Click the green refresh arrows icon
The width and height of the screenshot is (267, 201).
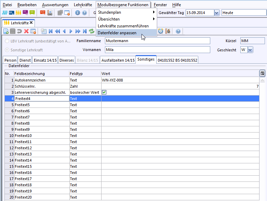[x=92, y=31]
